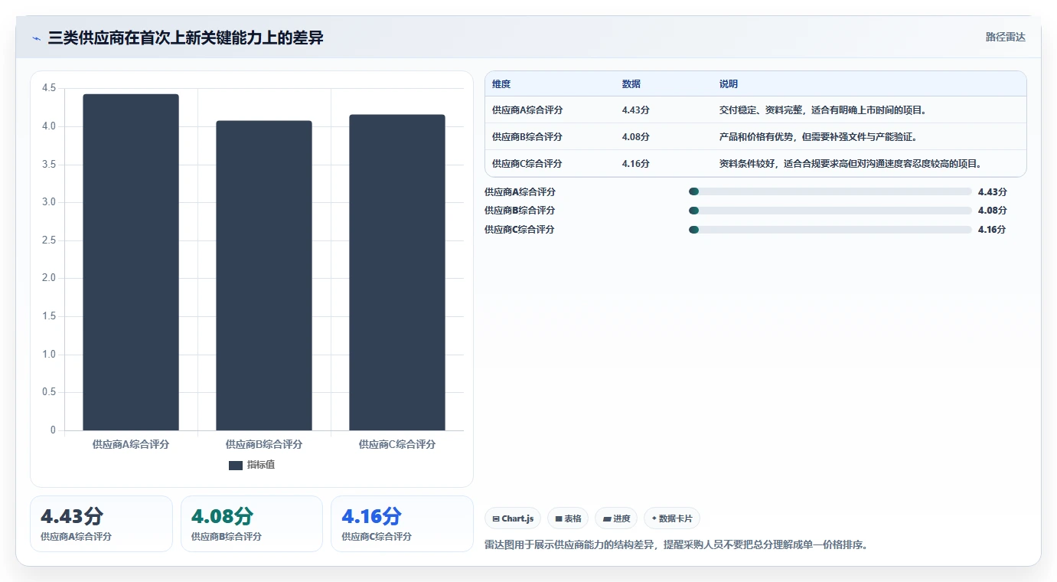Click table value 4.16分
Viewport: 1057px width, 582px height.
coord(636,164)
